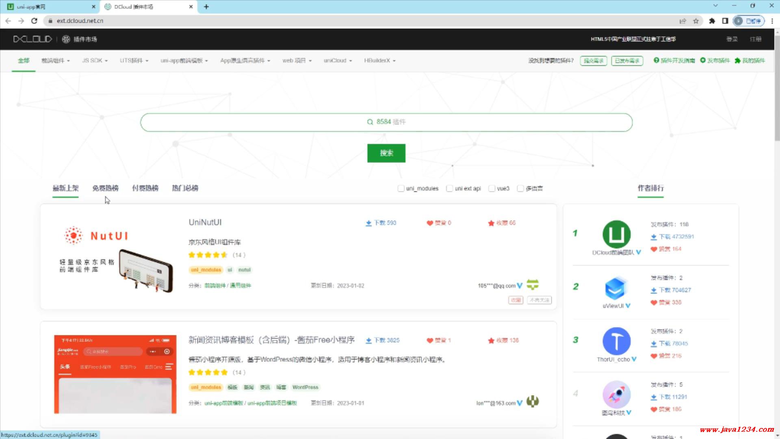The image size is (780, 439).
Task: Click 注册 in the header
Action: click(x=756, y=39)
